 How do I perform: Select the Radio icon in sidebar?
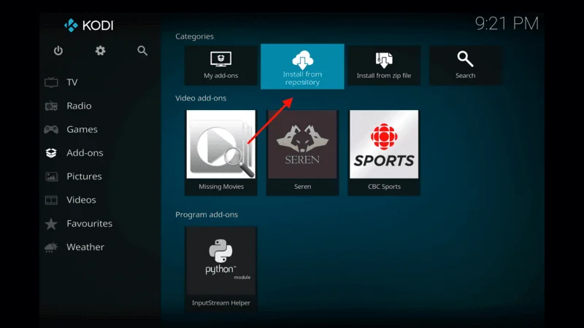point(51,106)
